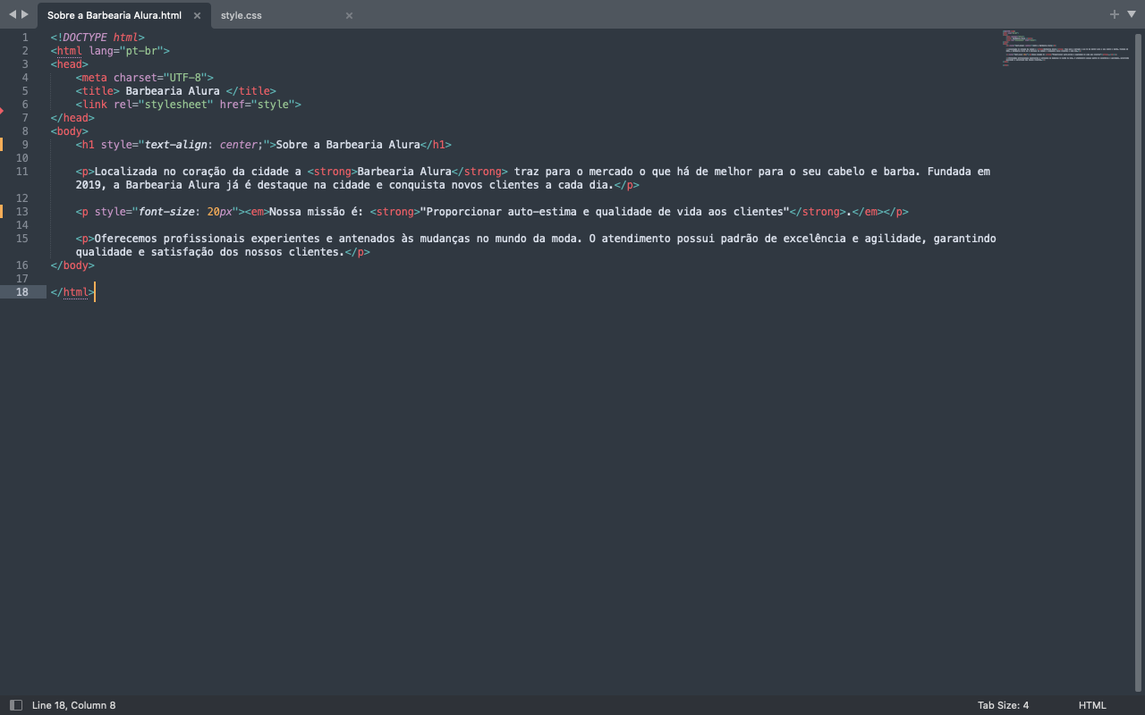Switch to Sobre a Barbearia Alura.html tab
This screenshot has height=715, width=1145.
[114, 15]
